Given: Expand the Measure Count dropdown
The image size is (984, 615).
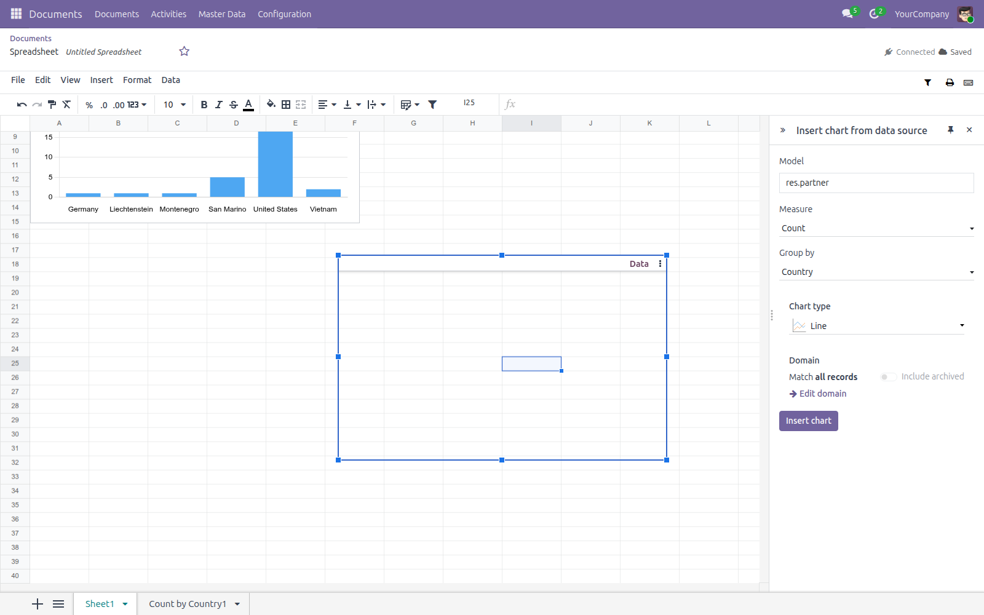Looking at the screenshot, I should coord(876,228).
